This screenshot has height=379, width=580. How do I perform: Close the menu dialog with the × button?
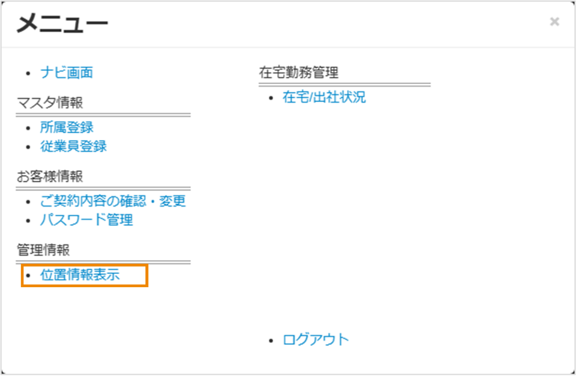554,22
